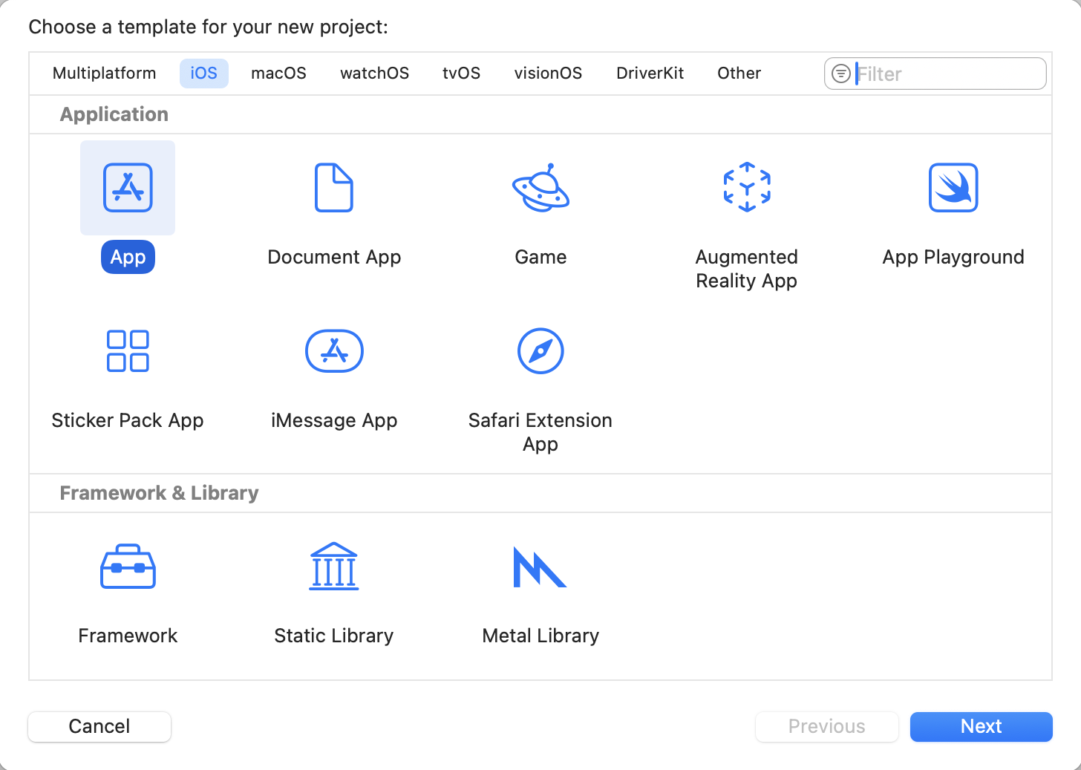
Task: Pick the iMessage App template icon
Action: 334,351
